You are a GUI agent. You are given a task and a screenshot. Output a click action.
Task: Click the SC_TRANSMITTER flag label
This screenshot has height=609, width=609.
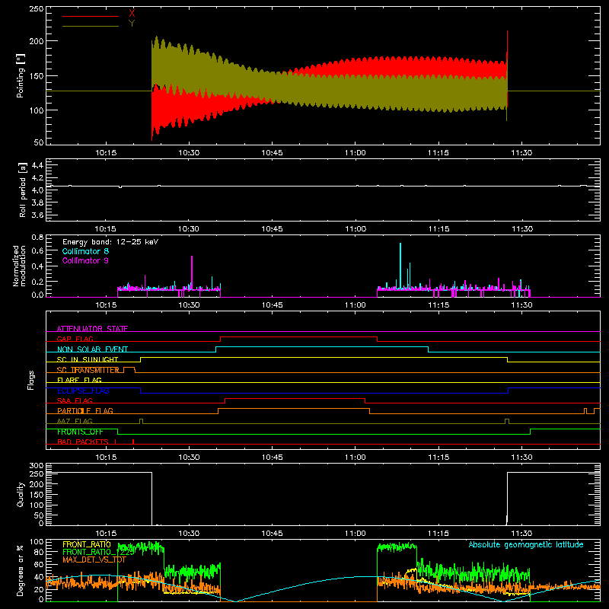click(x=88, y=370)
